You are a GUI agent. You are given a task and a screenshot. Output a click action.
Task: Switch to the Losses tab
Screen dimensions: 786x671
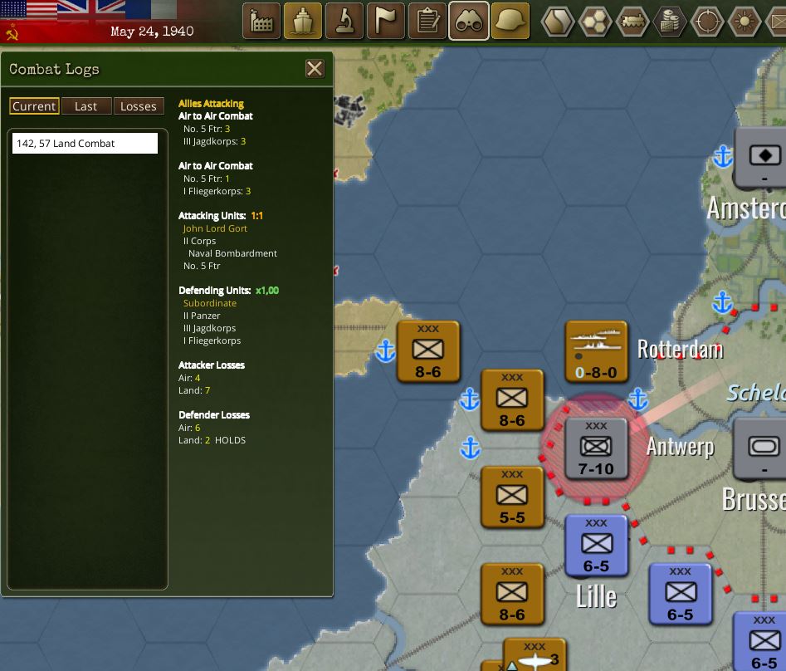tap(139, 106)
